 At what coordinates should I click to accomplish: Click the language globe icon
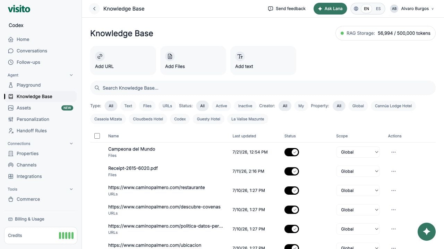356,9
